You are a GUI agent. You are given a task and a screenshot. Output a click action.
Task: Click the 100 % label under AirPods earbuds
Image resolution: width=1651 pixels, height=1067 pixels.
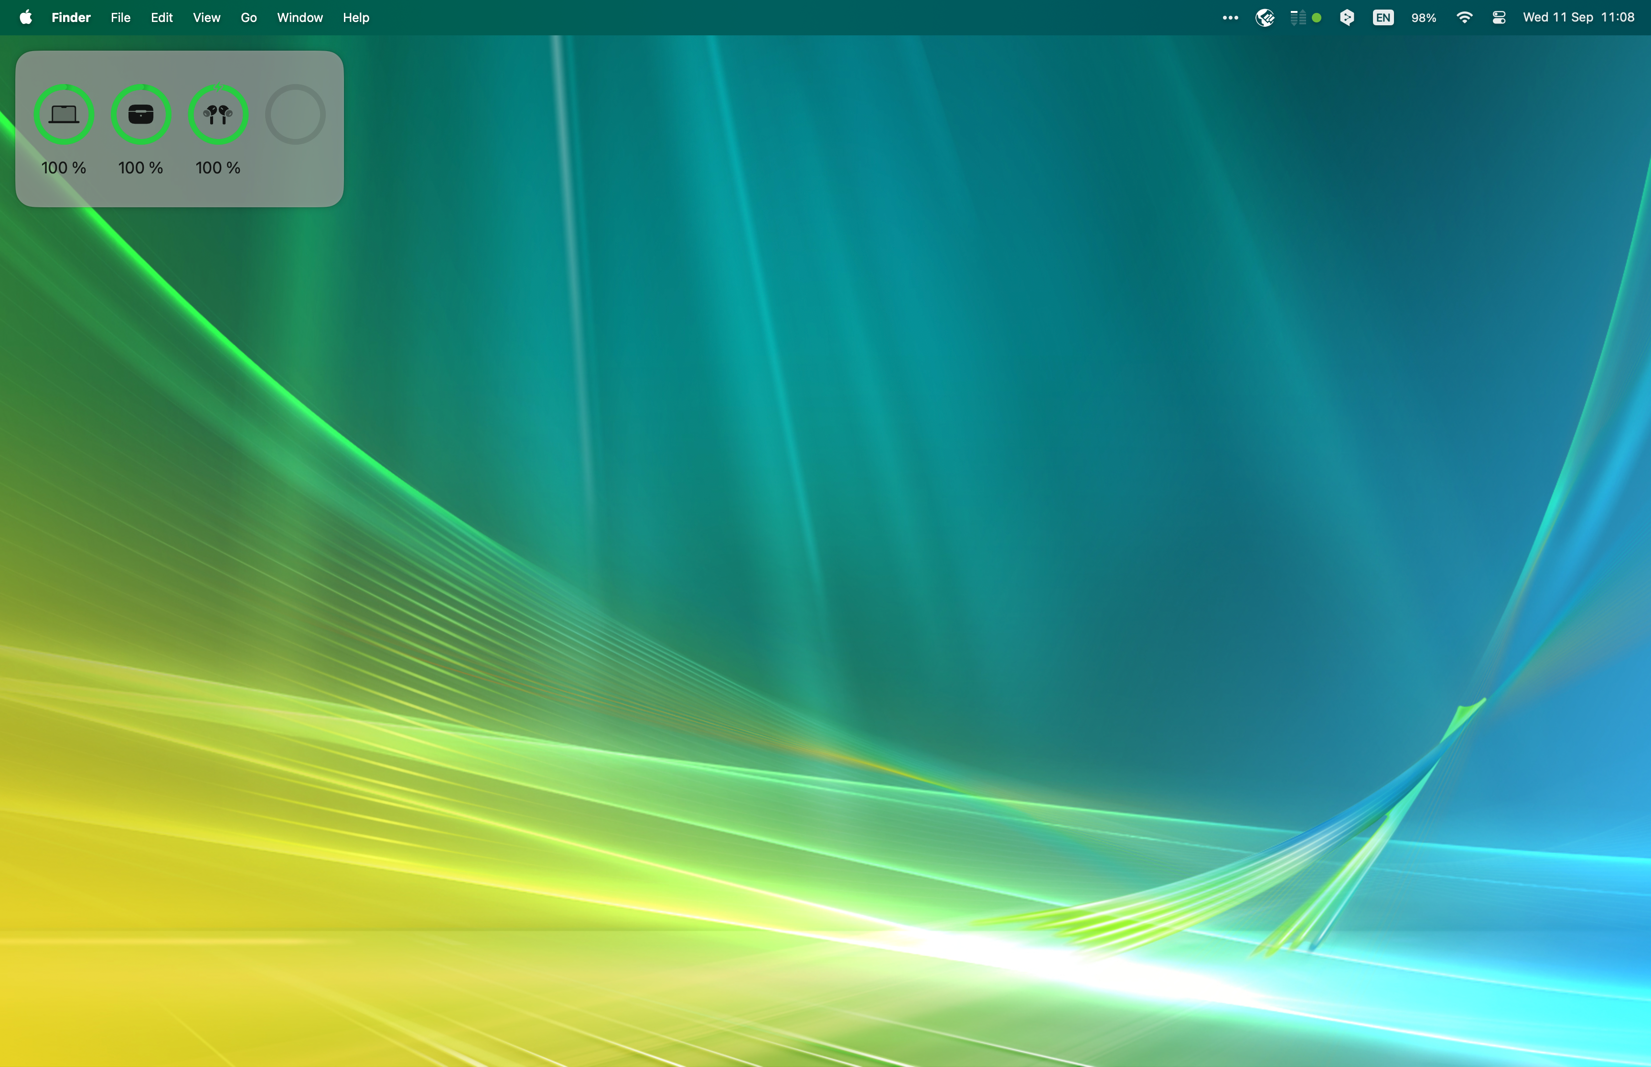218,168
